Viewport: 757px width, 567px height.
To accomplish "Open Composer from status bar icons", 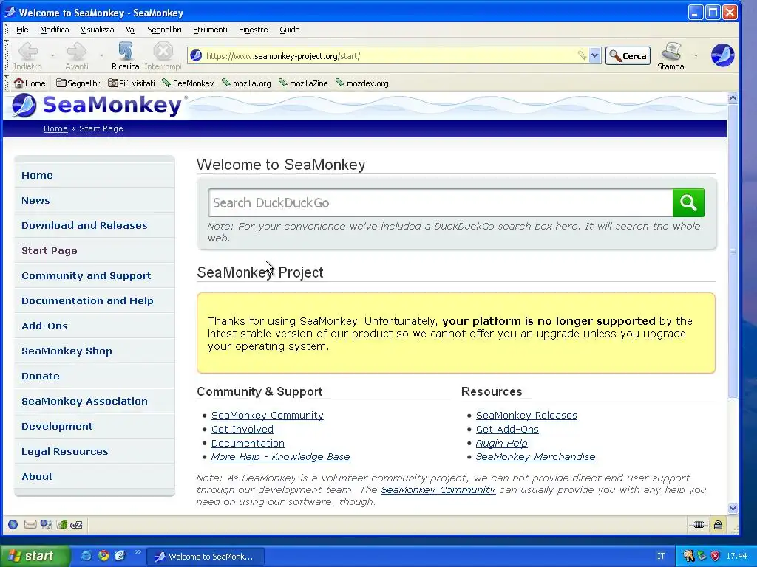I will [x=46, y=525].
